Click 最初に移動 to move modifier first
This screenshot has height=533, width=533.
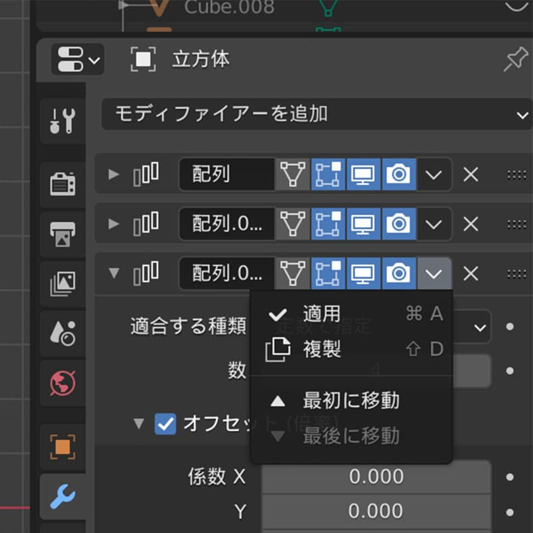pos(351,401)
